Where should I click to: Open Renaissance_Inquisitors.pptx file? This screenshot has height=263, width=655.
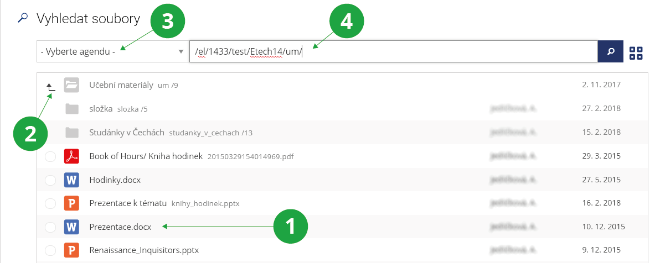[x=143, y=250]
